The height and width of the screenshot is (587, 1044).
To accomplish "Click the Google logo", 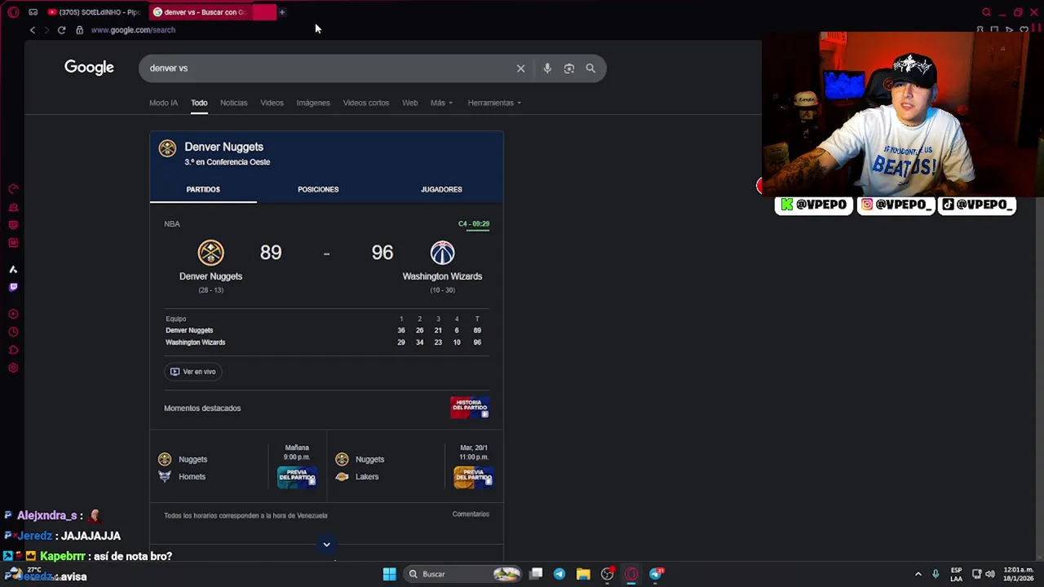I will click(89, 68).
